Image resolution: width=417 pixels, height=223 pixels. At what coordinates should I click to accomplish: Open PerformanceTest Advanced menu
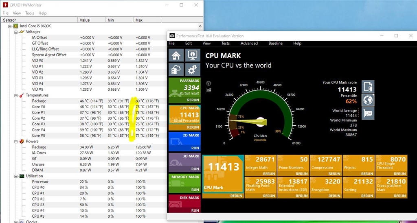point(249,43)
